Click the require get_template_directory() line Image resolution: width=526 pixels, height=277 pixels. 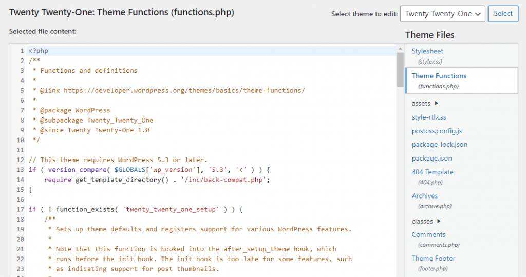tap(157, 180)
